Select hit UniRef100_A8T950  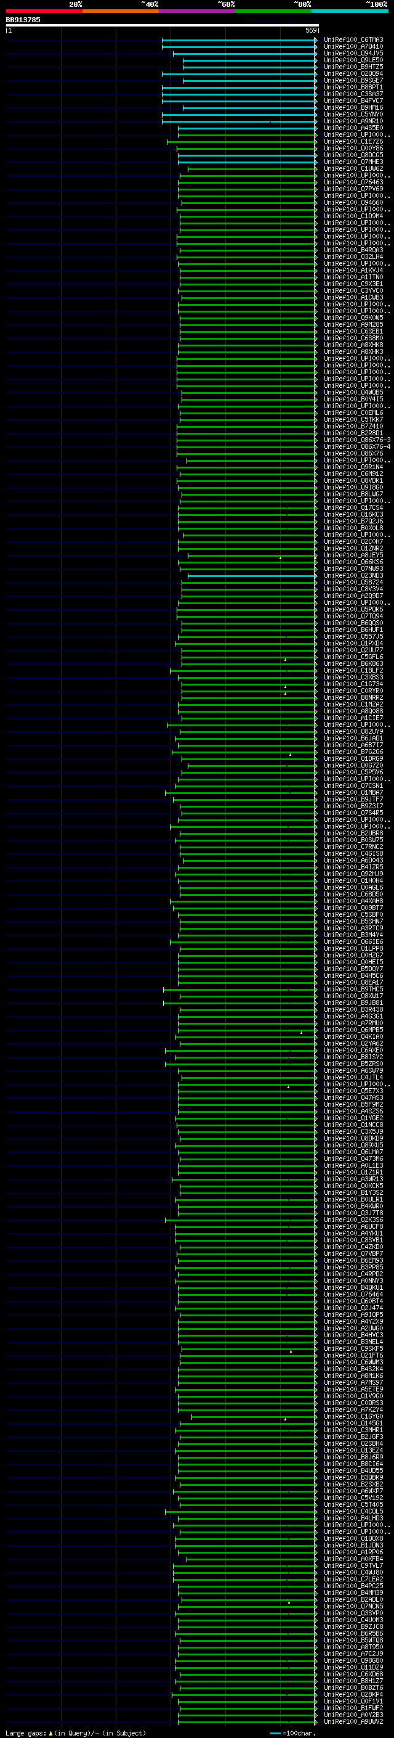pos(353,1647)
